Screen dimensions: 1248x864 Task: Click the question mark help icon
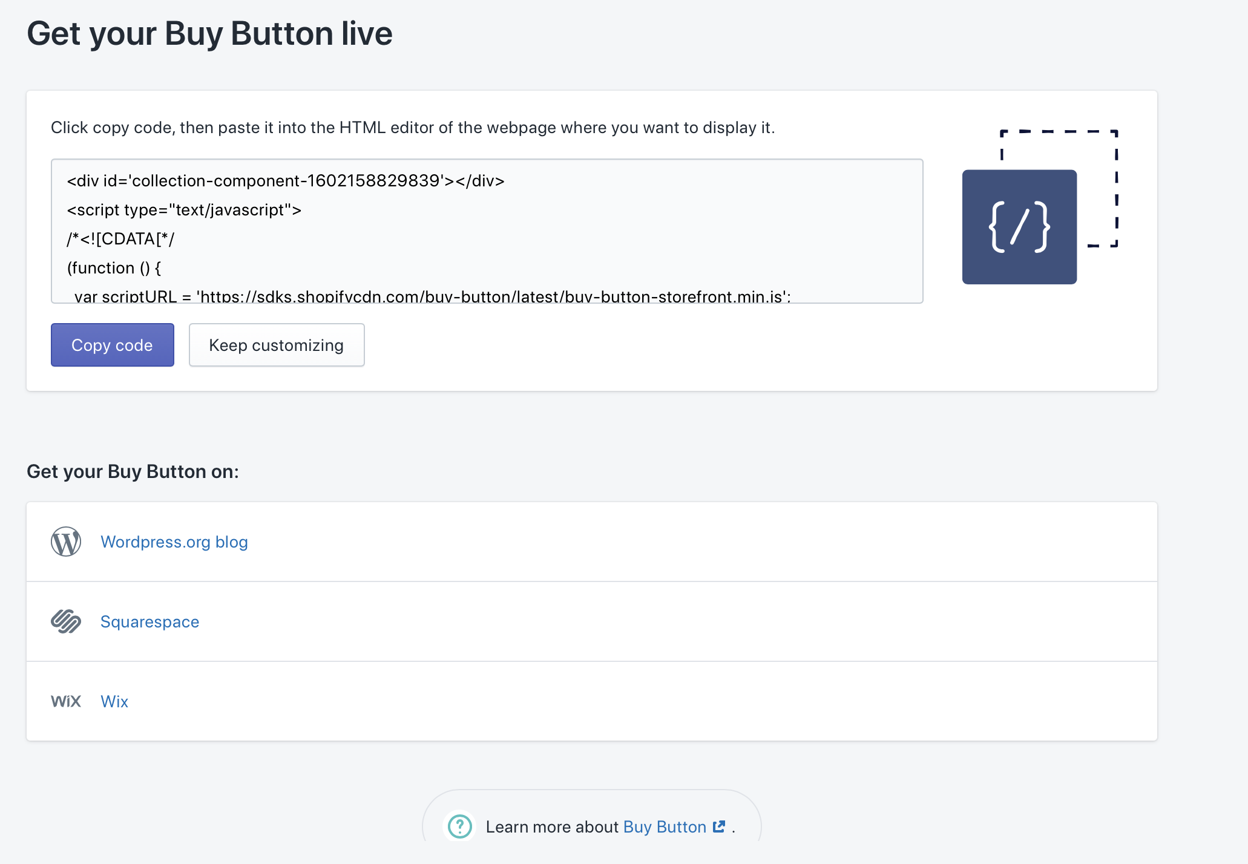pos(460,826)
